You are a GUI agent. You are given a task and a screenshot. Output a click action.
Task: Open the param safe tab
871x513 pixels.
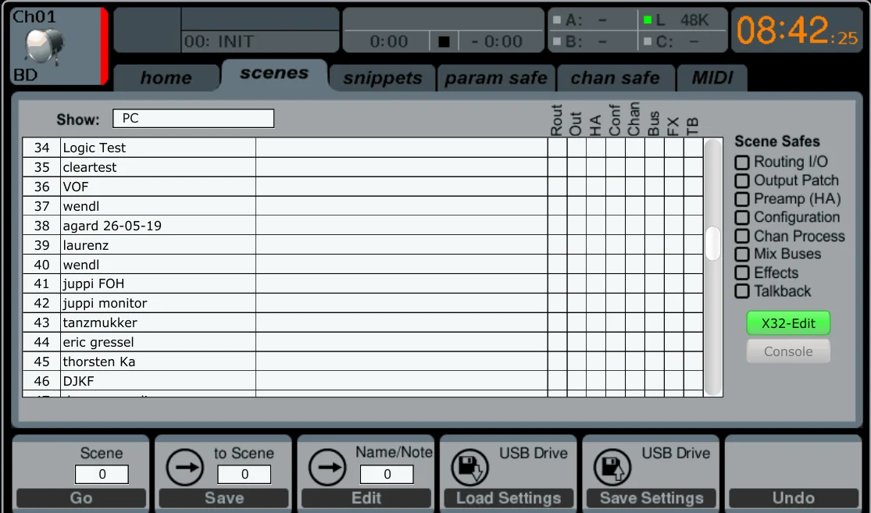(x=496, y=78)
